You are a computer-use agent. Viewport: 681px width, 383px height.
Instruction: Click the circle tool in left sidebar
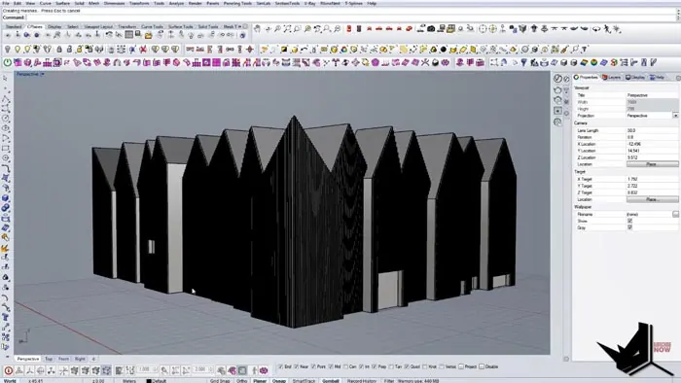[x=5, y=118]
